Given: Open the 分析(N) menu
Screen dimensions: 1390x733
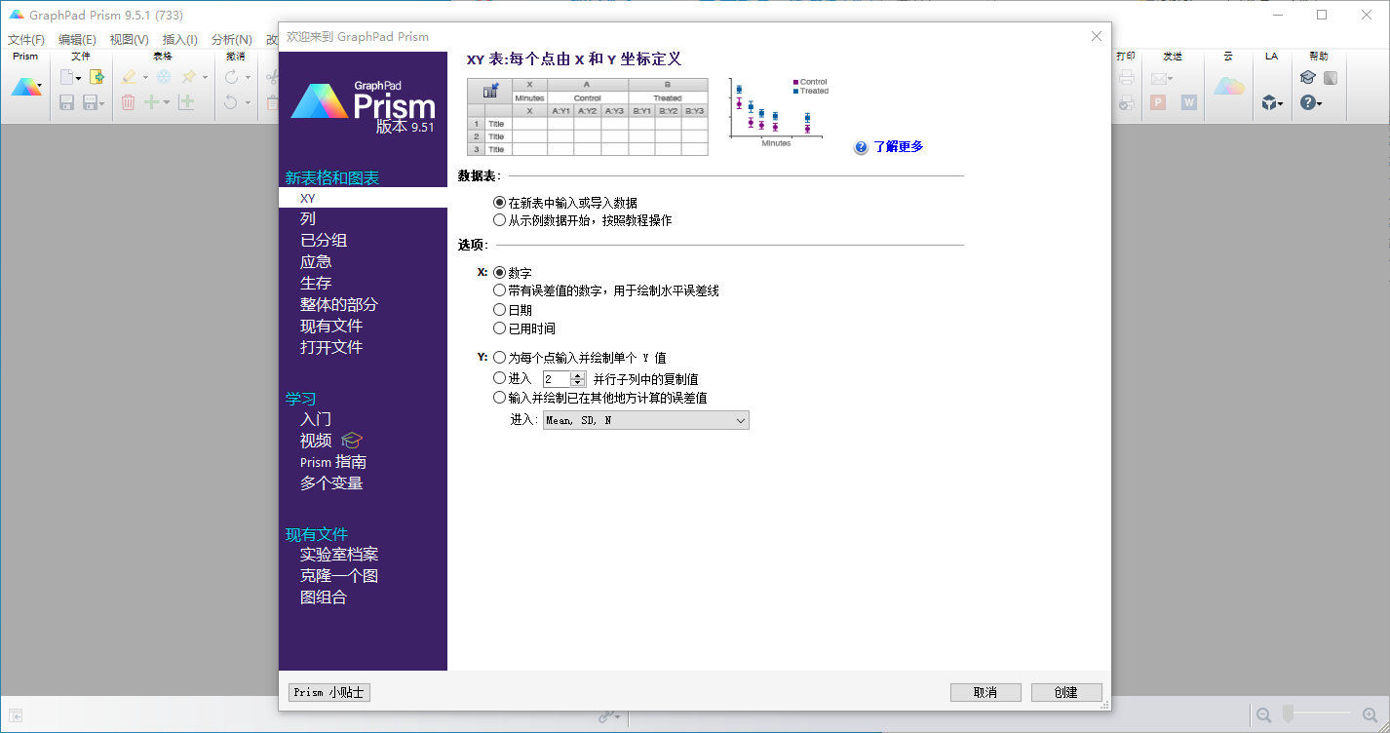Looking at the screenshot, I should pyautogui.click(x=232, y=40).
